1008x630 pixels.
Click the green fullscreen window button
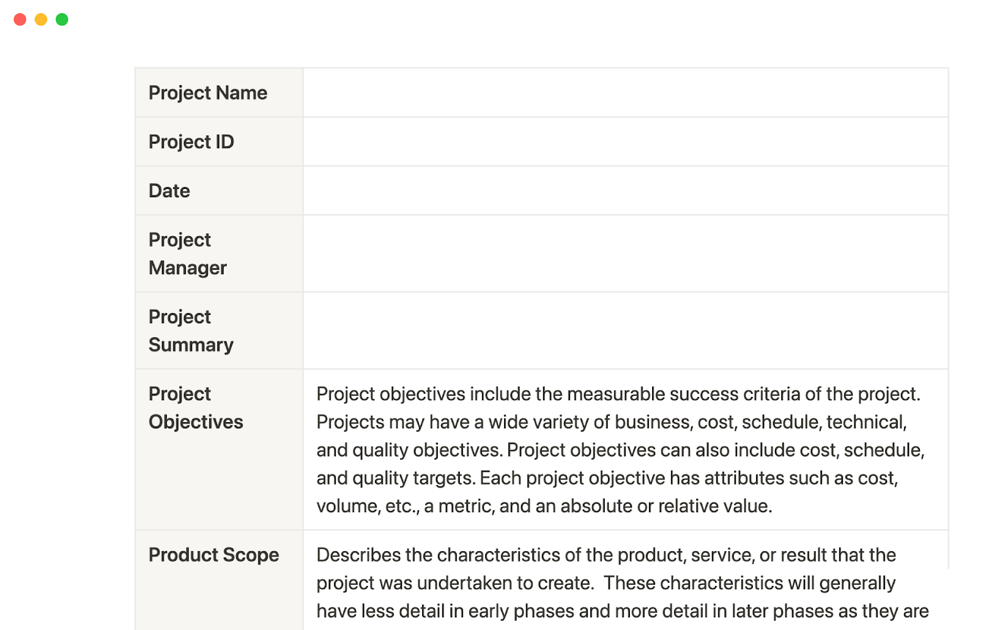[x=61, y=19]
